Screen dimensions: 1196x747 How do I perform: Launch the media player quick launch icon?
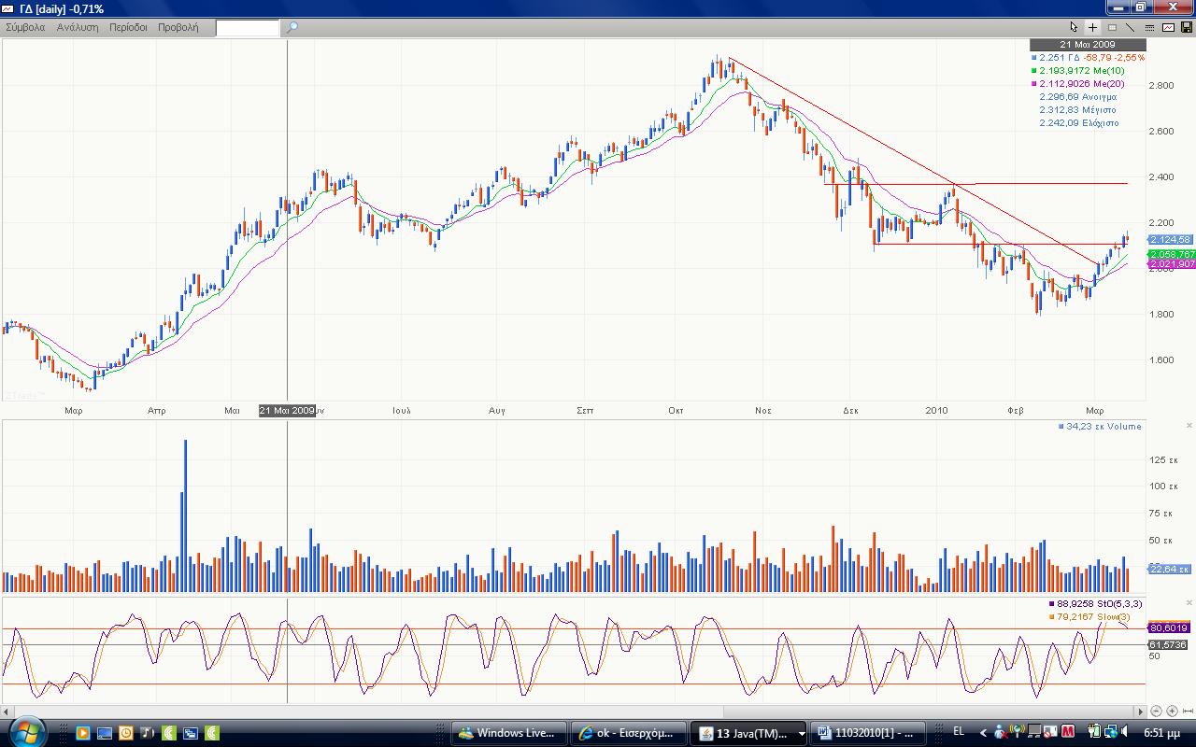tap(83, 733)
